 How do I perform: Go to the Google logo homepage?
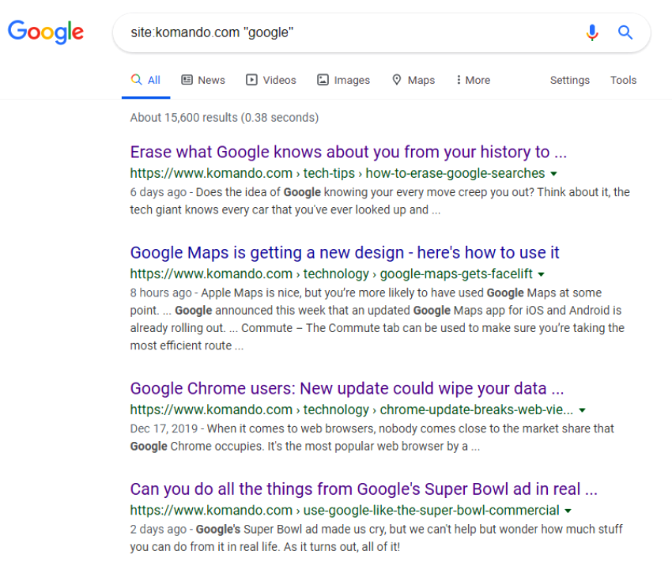pyautogui.click(x=46, y=32)
